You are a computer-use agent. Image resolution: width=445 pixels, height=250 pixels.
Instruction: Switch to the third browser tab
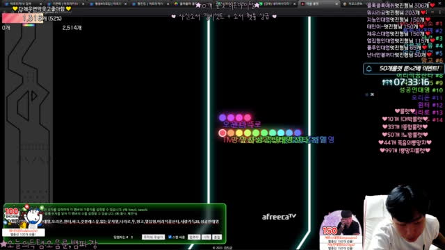pyautogui.click(x=107, y=3)
